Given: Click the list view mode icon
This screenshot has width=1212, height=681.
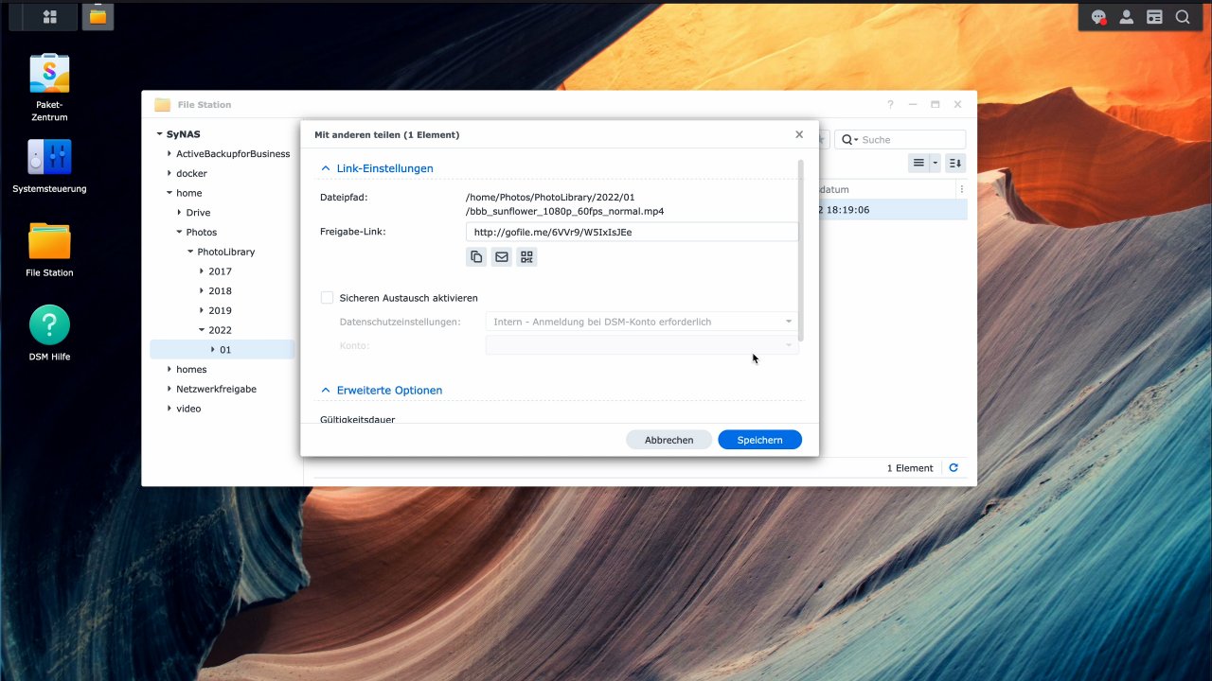Looking at the screenshot, I should click(918, 163).
